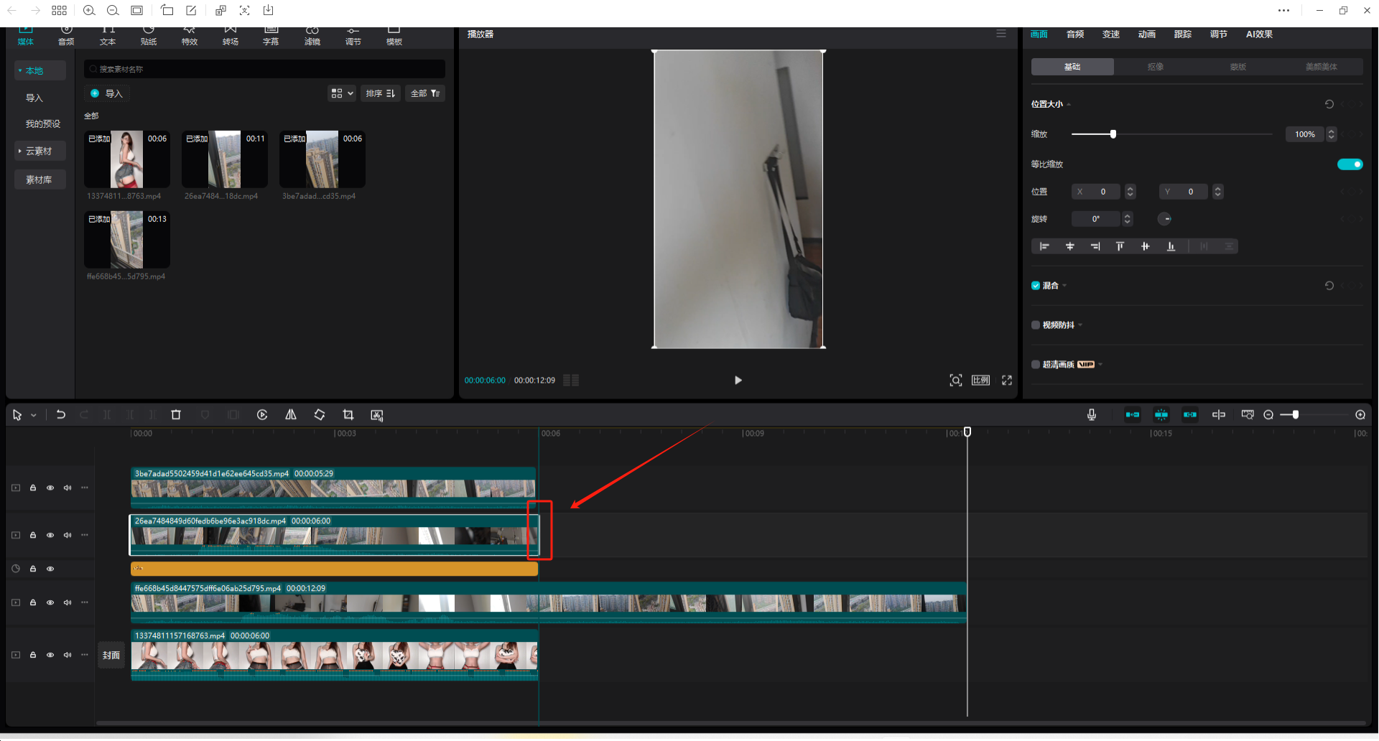
Task: Click the smart cutout icon beside crop
Action: (377, 415)
